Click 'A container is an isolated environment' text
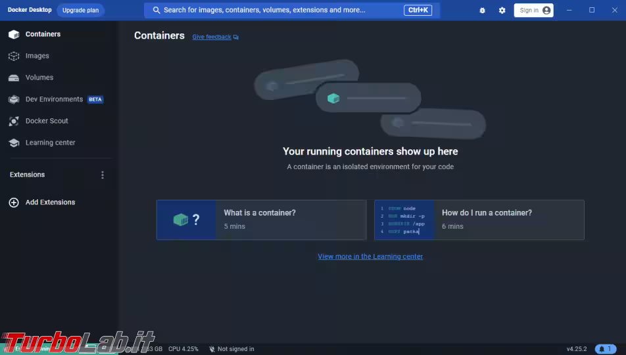The height and width of the screenshot is (355, 626). [x=370, y=166]
